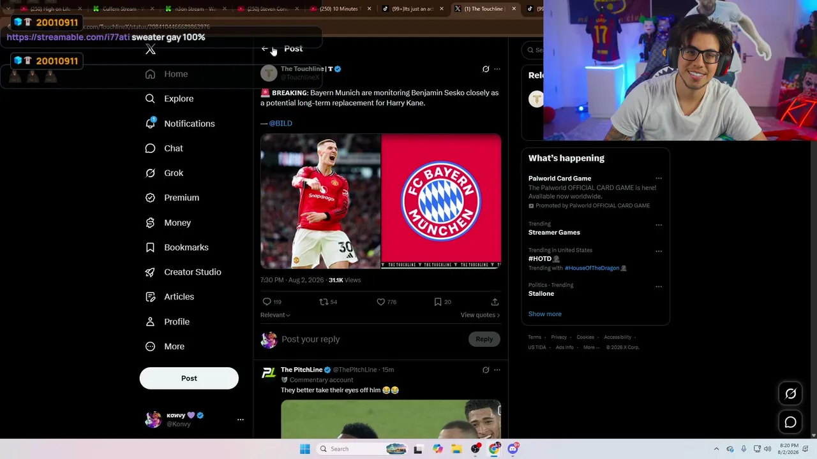The width and height of the screenshot is (817, 459).
Task: Open the Stallone trending topic
Action: [x=541, y=294]
